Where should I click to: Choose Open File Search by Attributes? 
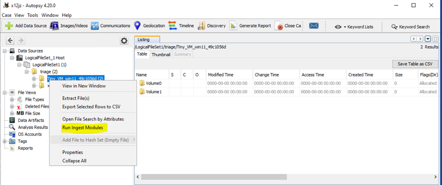pos(93,119)
